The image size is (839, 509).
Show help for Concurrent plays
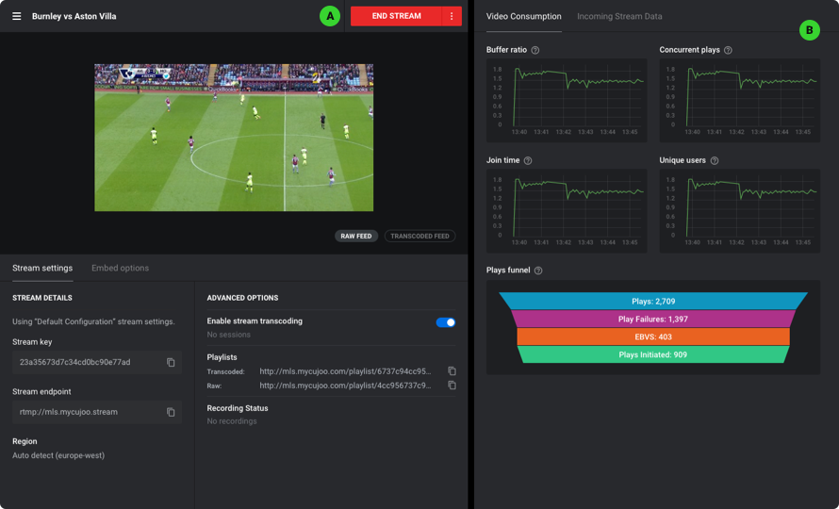pyautogui.click(x=729, y=50)
